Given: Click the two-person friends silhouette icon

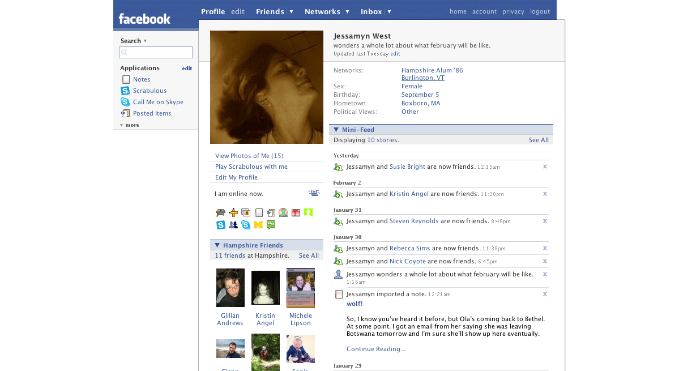Looking at the screenshot, I should coord(233,225).
